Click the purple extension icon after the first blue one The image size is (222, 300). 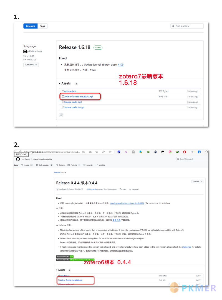tap(126, 152)
